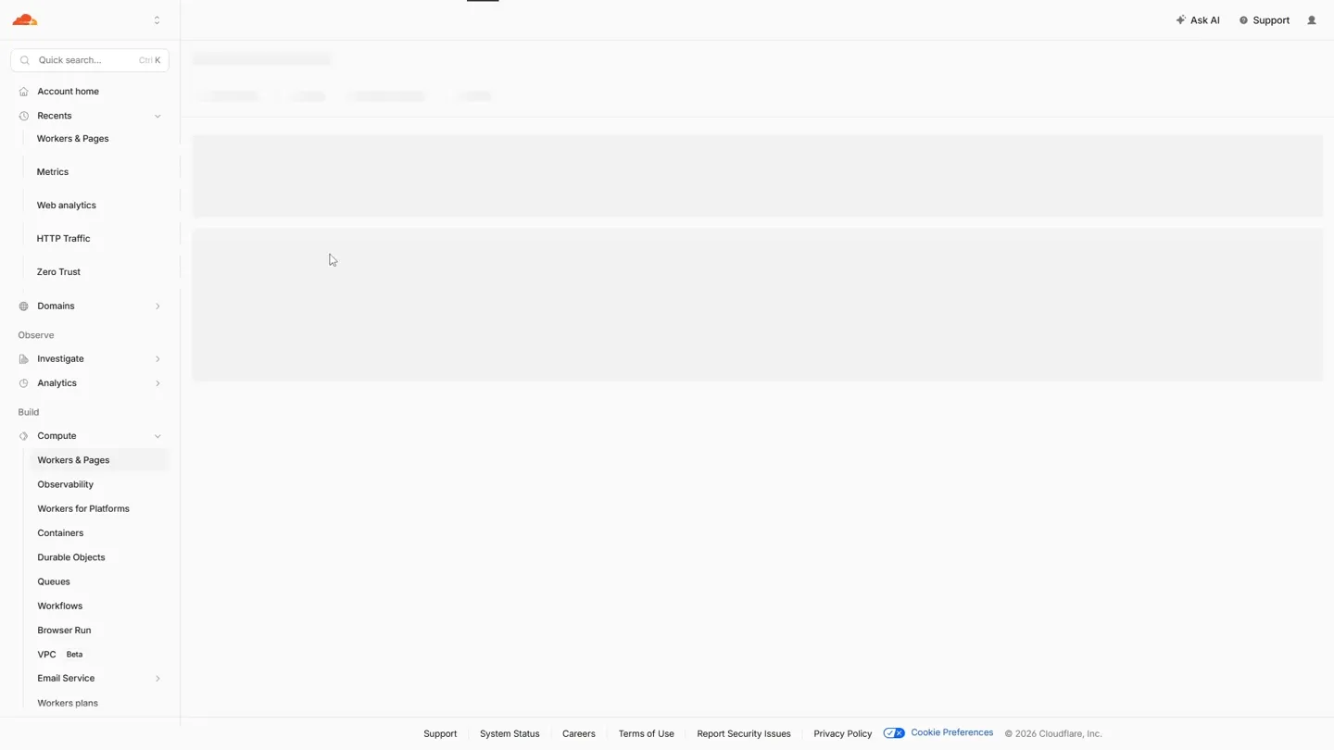Expand the Domains section chevron

[157, 306]
